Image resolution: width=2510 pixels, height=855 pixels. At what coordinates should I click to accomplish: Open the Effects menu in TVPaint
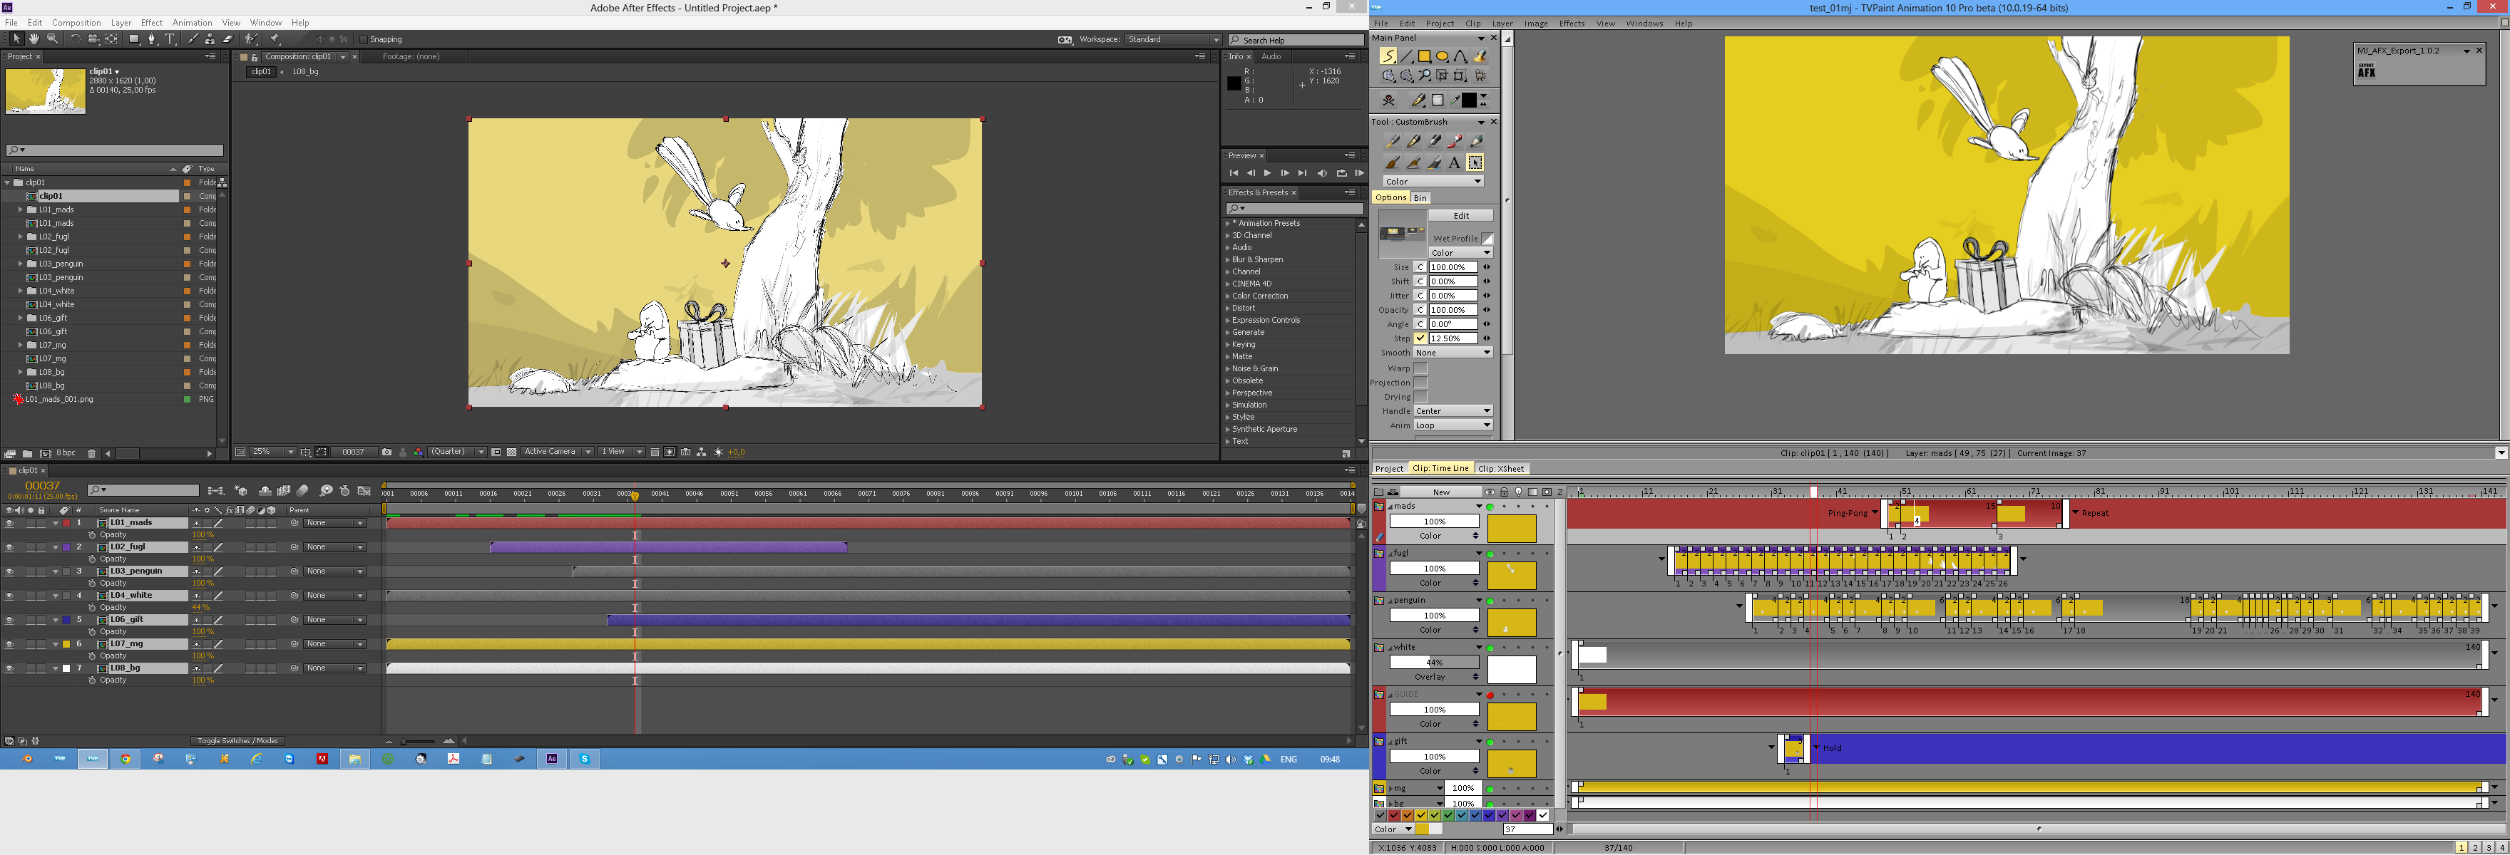(x=1572, y=24)
